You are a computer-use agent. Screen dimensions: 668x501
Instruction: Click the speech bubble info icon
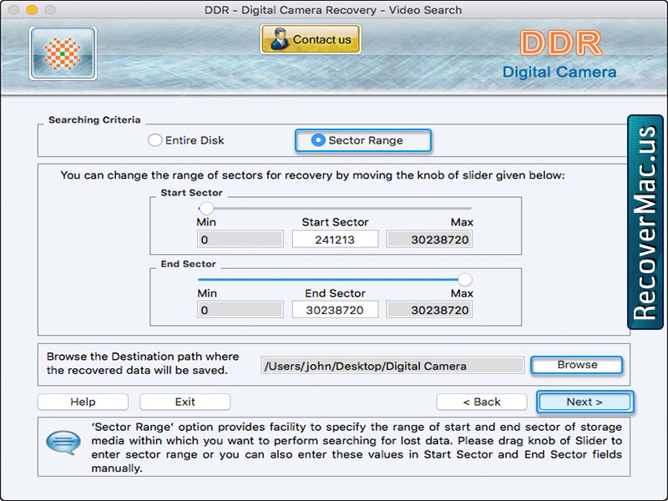63,443
